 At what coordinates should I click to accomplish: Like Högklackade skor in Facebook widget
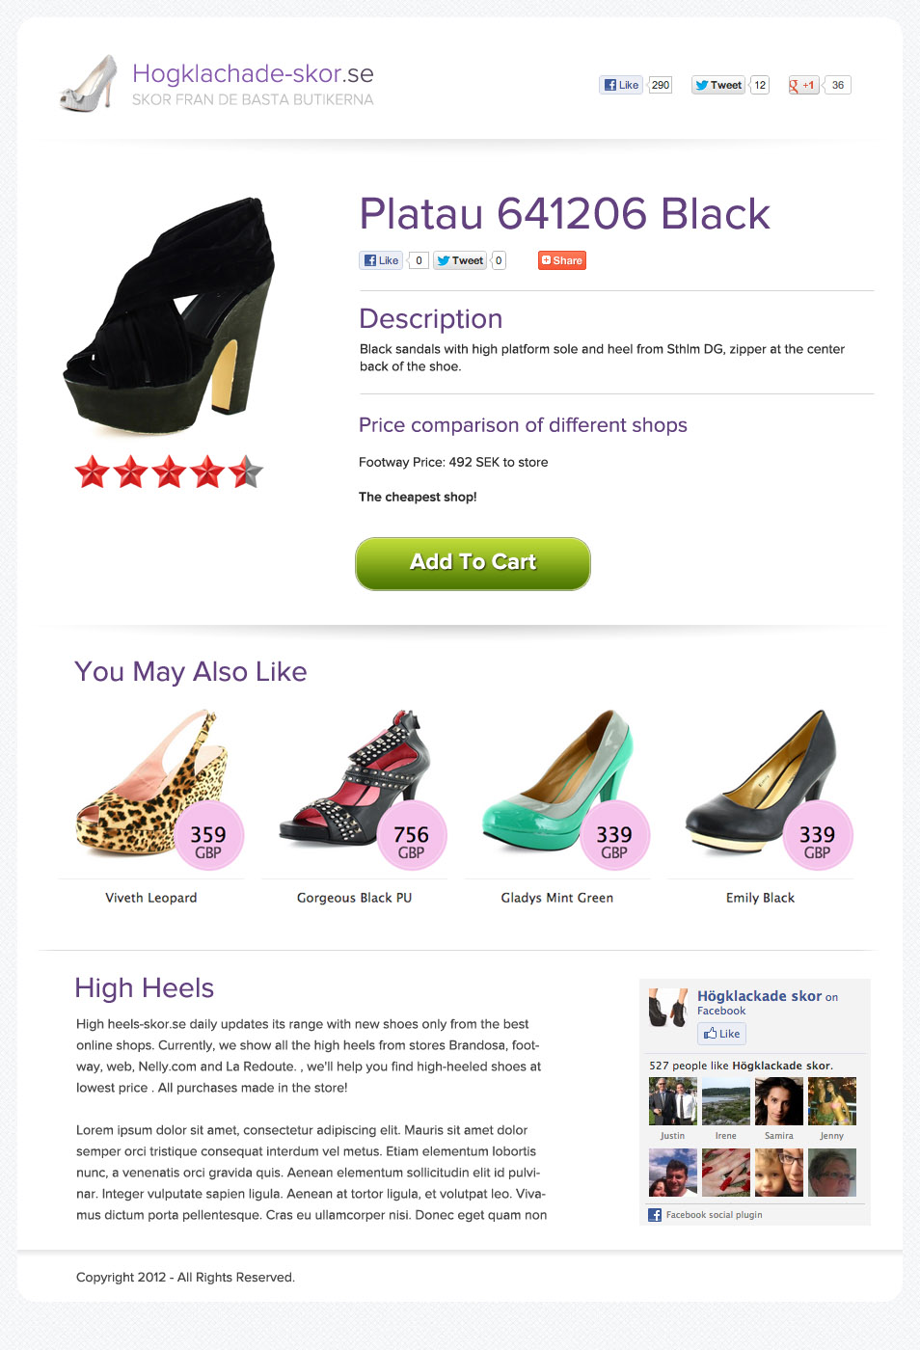[x=721, y=1034]
